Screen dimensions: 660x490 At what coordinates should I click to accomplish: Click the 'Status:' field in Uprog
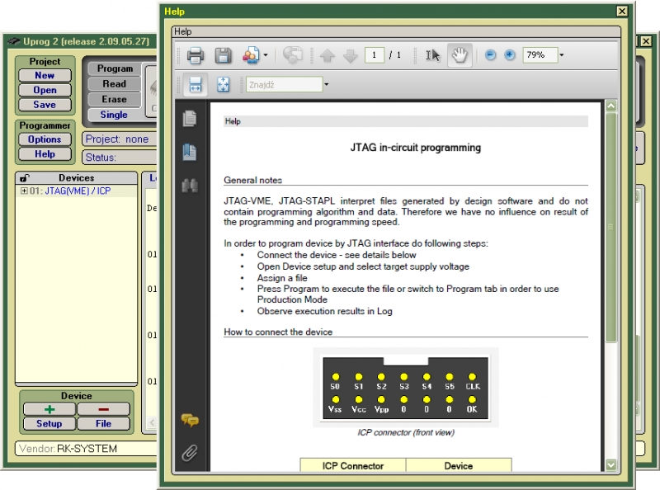120,158
